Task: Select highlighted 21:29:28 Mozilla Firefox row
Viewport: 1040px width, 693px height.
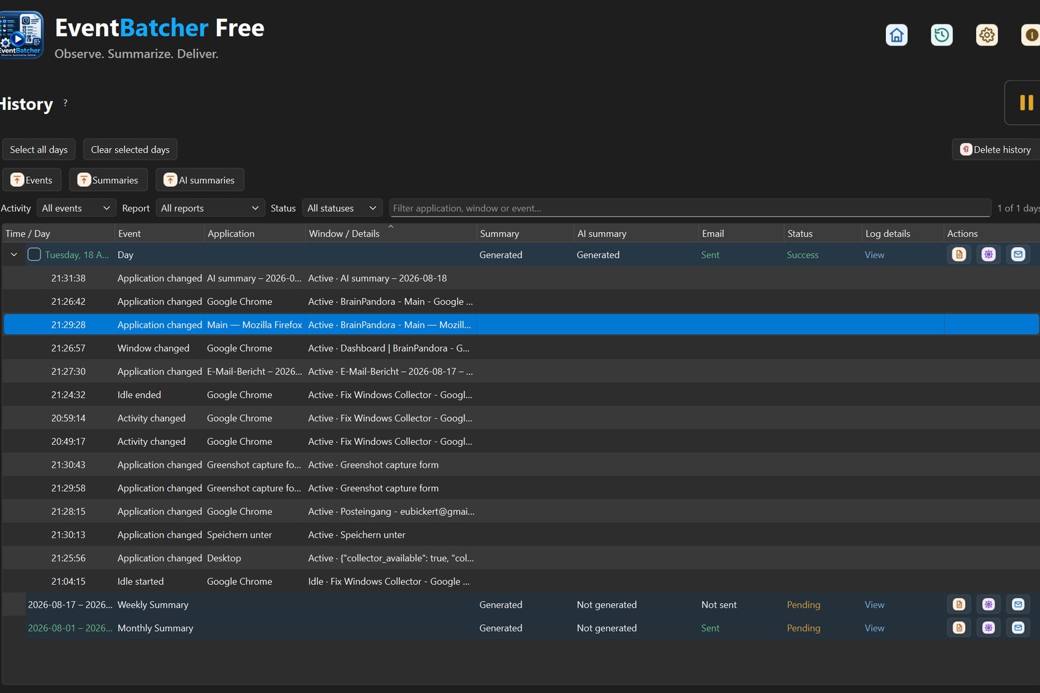Action: (x=521, y=325)
